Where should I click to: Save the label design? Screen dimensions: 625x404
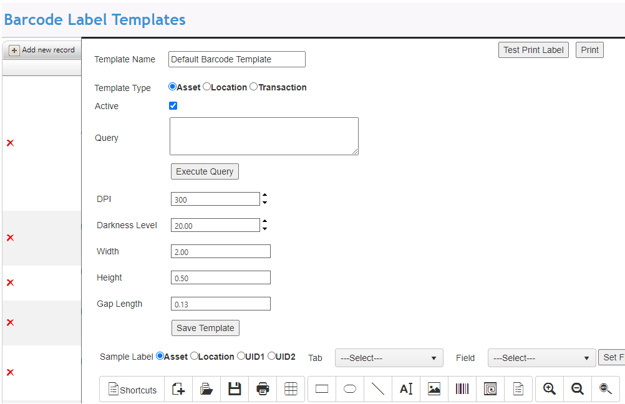(x=234, y=388)
